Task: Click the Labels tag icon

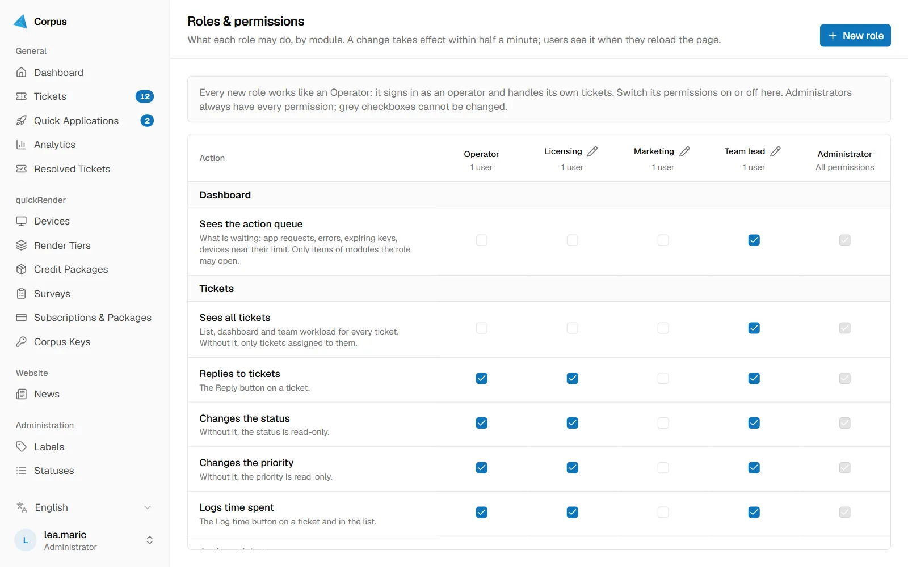Action: pyautogui.click(x=22, y=447)
